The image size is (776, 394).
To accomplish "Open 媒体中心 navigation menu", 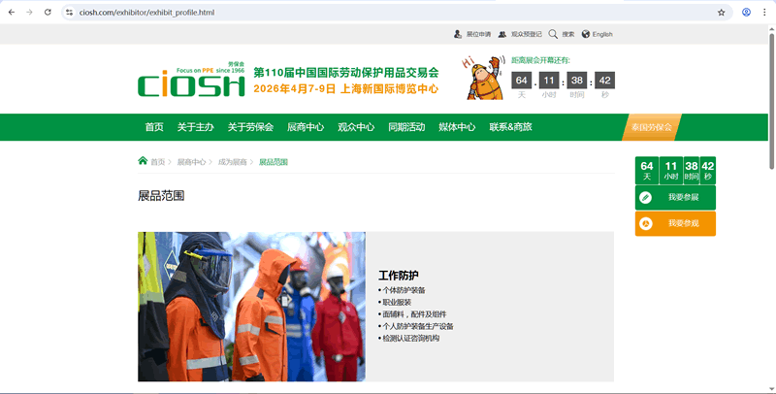I will (x=457, y=127).
